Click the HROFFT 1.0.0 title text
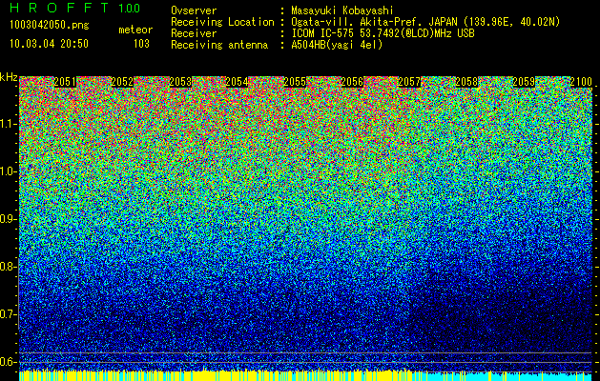The image size is (600, 381). coord(75,8)
